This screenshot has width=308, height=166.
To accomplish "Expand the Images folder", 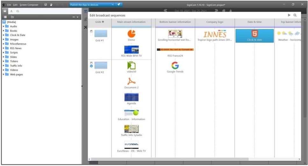I will click(3, 39).
